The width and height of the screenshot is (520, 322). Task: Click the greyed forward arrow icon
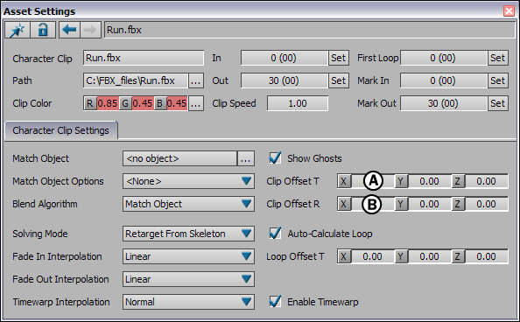(x=90, y=30)
